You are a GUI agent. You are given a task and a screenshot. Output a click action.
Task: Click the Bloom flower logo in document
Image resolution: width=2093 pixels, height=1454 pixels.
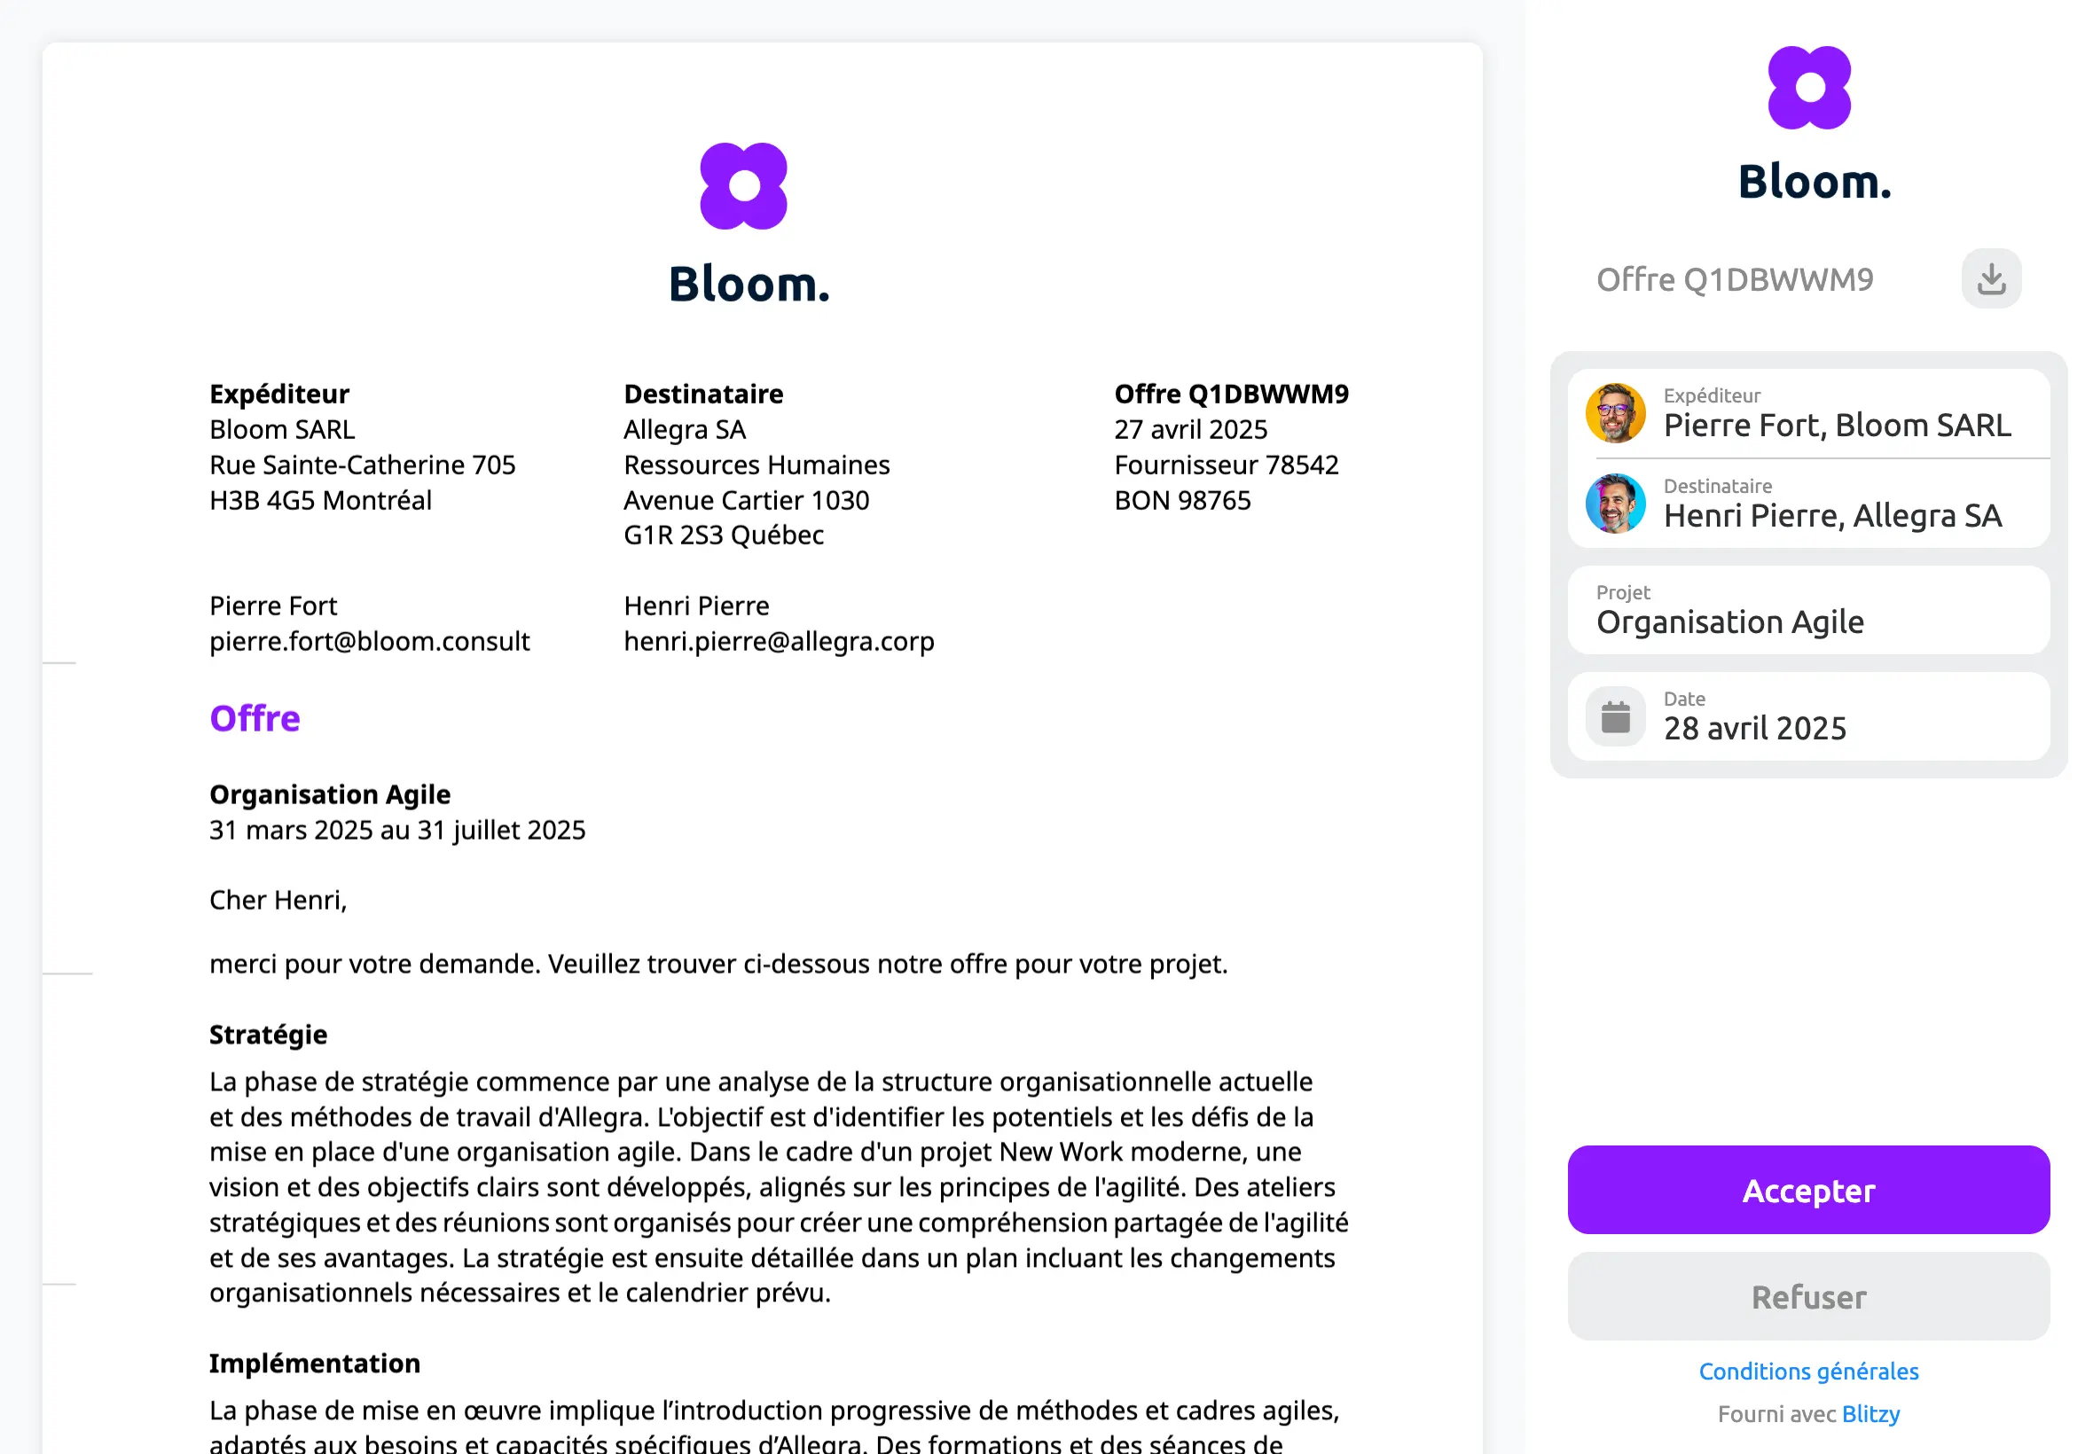[743, 186]
